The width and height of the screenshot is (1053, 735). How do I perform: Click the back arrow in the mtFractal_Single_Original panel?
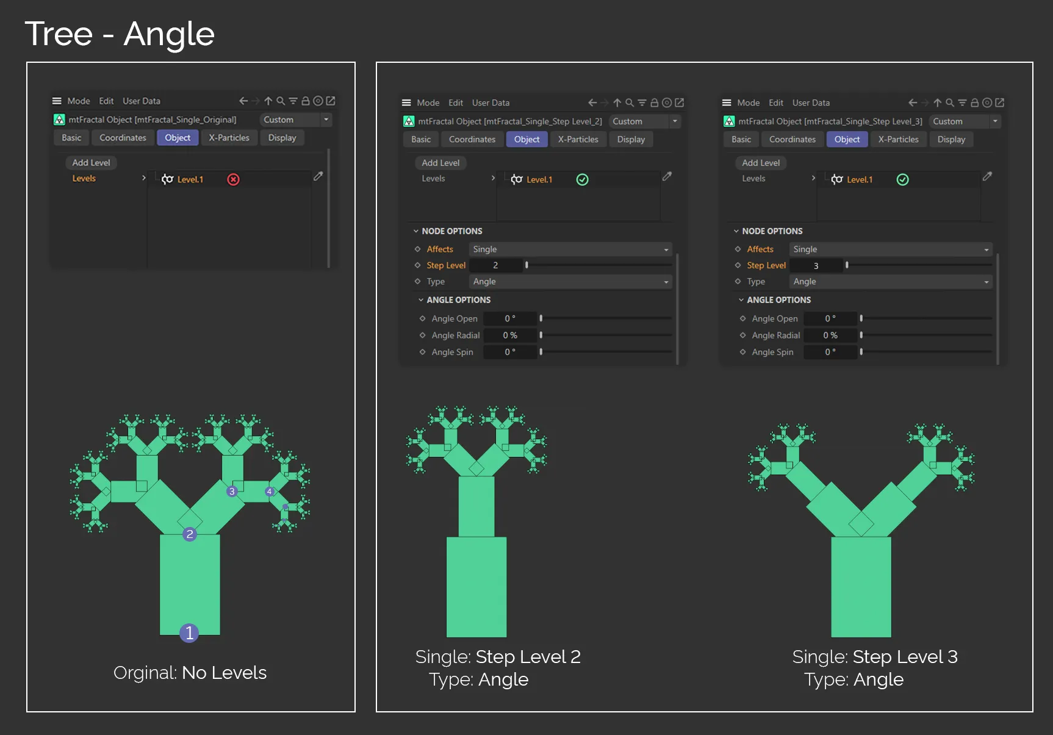[243, 101]
